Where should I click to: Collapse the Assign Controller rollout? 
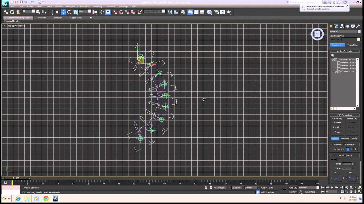pos(345,51)
